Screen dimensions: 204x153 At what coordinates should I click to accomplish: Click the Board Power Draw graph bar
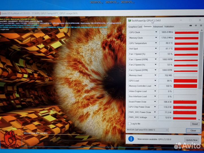click(x=185, y=102)
